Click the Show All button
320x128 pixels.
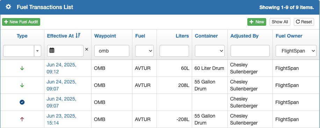(280, 22)
